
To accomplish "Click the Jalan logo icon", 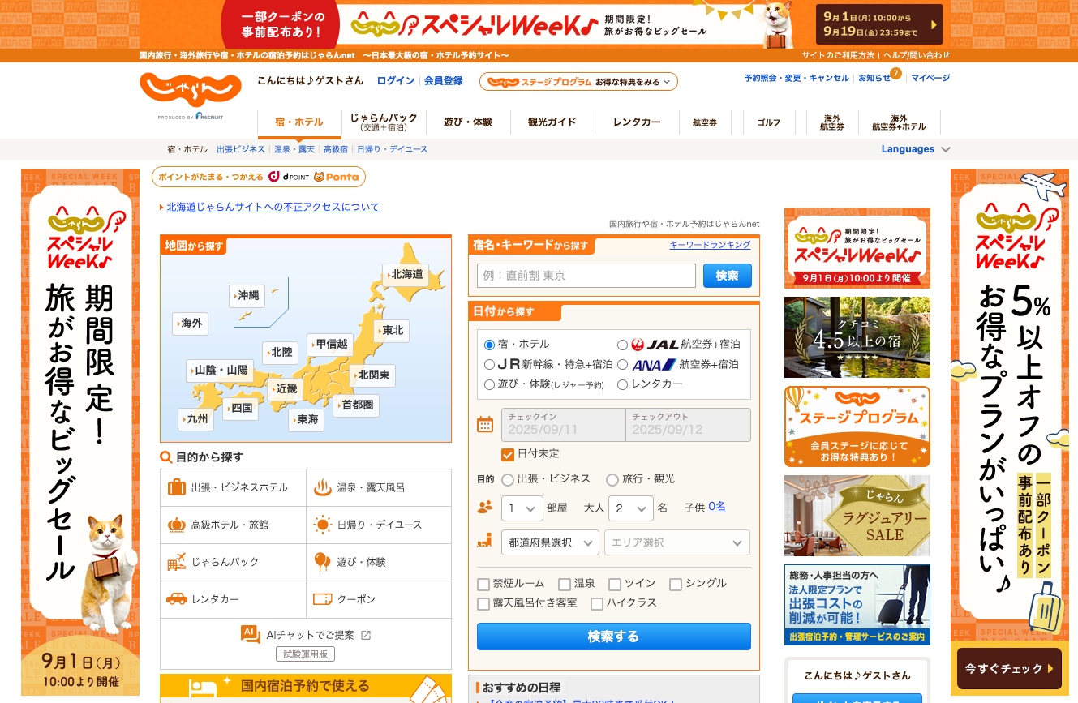I will [191, 90].
